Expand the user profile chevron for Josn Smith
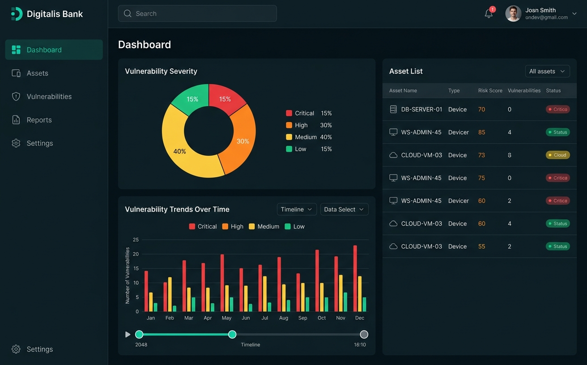The image size is (587, 365). coord(574,13)
